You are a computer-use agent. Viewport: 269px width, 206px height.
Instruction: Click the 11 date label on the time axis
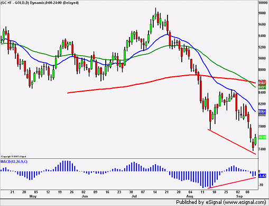pos(202,192)
